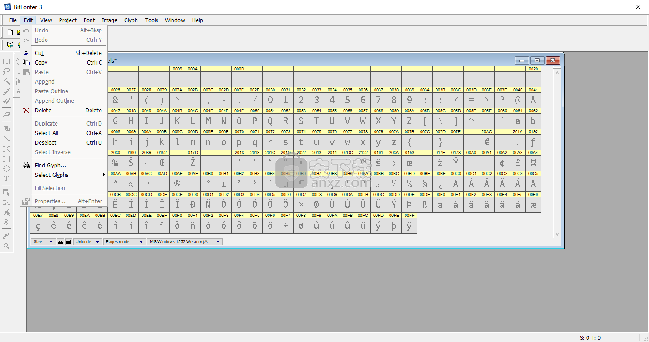This screenshot has width=649, height=342.
Task: Open the Project menu
Action: [x=68, y=20]
